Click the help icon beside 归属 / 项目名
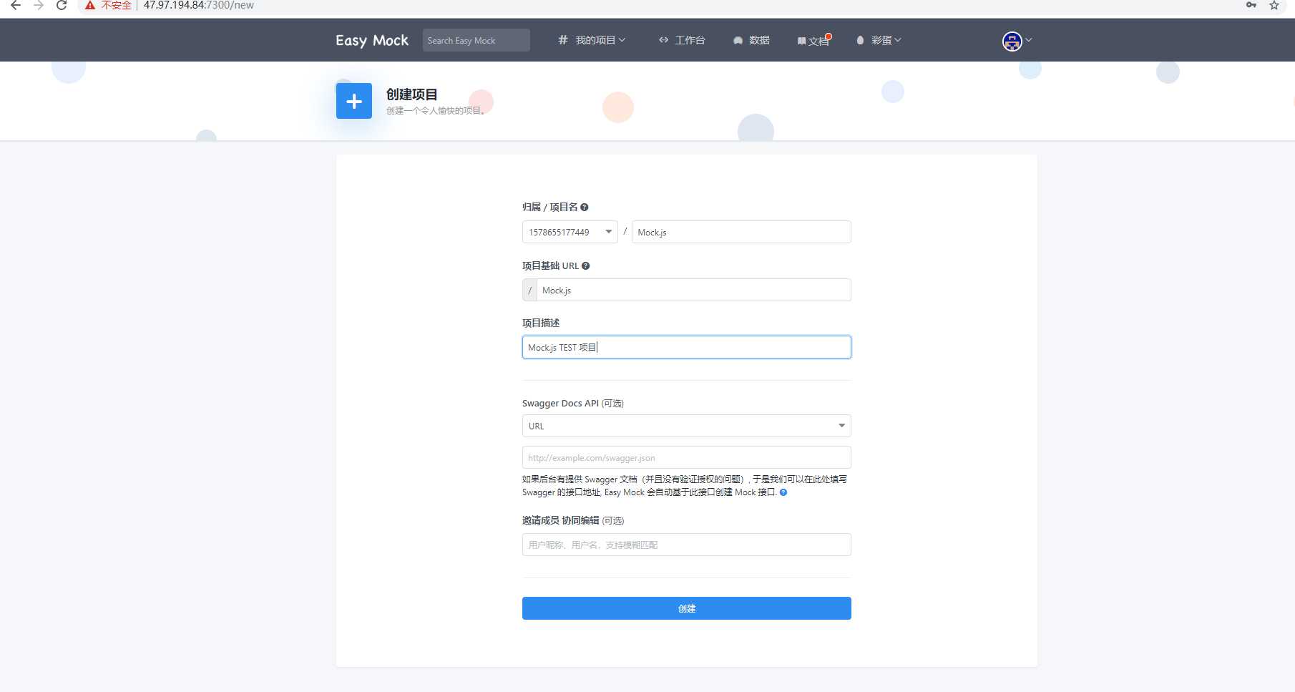Image resolution: width=1295 pixels, height=692 pixels. (585, 208)
